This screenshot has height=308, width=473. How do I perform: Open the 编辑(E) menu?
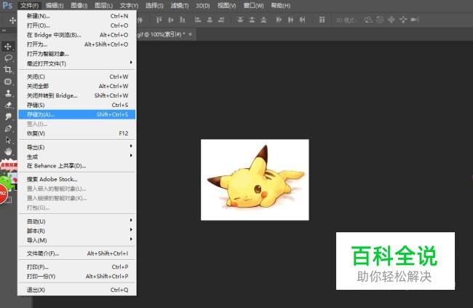tap(55, 6)
